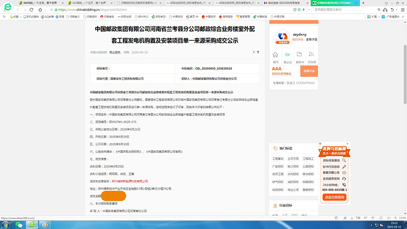Screen dimensions: 407x229
Task: Click the search magnifier icon in the search box
Action: tap(379, 10)
